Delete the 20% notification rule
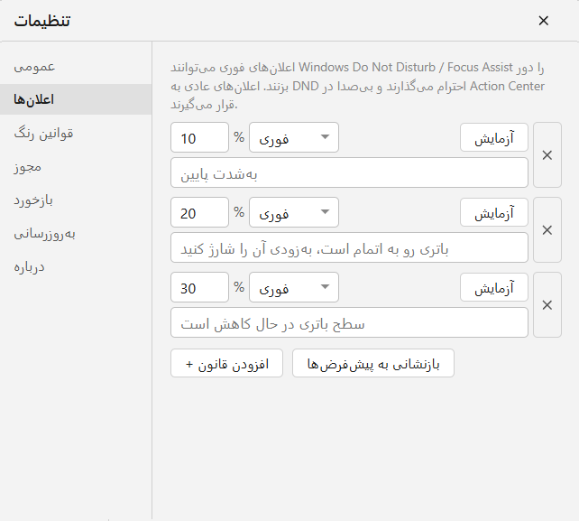 point(547,230)
